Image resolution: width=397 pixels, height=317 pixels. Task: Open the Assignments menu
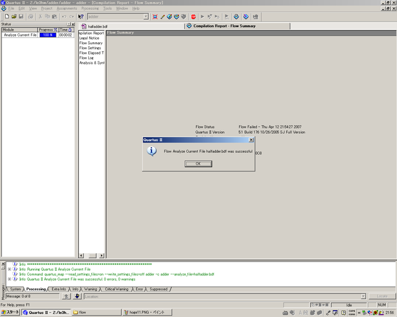[x=67, y=8]
